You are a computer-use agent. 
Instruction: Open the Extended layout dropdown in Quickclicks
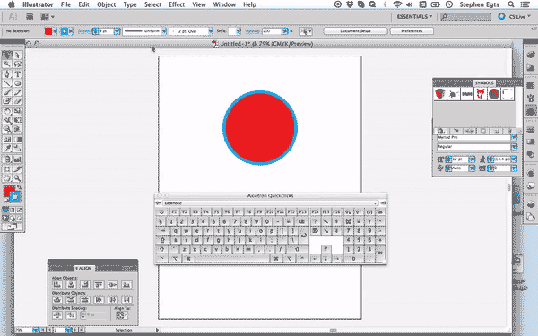(271, 203)
